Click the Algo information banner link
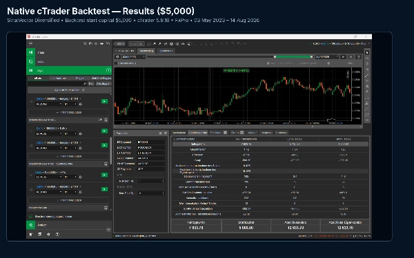The height and width of the screenshot is (258, 414). (x=70, y=90)
